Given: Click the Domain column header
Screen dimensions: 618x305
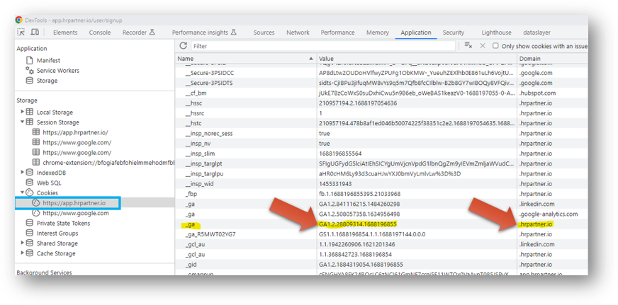Looking at the screenshot, I should tap(553, 58).
